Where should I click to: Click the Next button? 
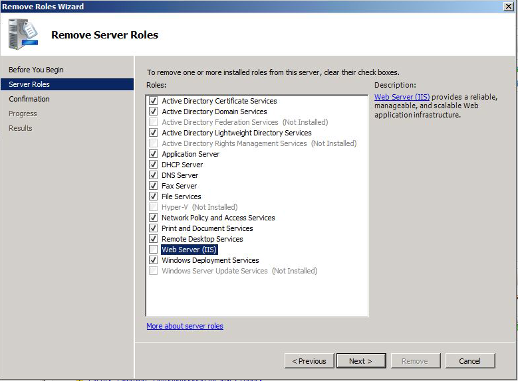360,361
